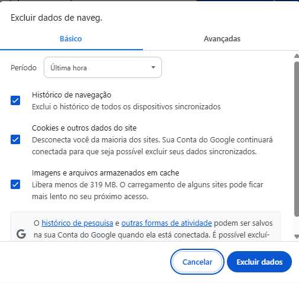Click the Cookies e outros dados do site label
The height and width of the screenshot is (283, 299).
click(84, 128)
